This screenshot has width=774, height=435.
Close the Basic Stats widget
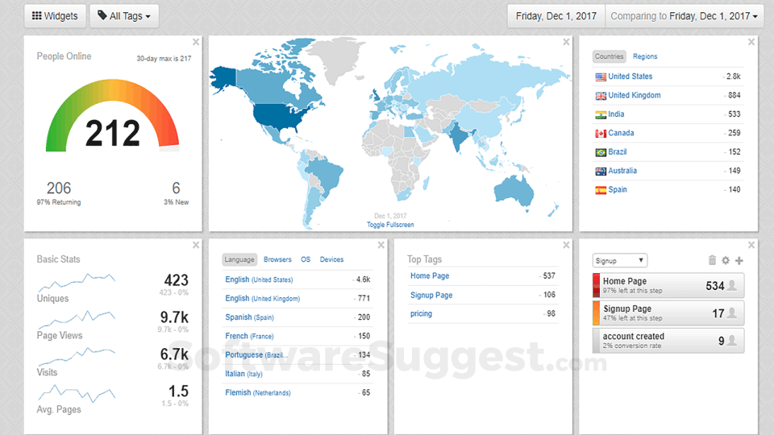pos(196,245)
